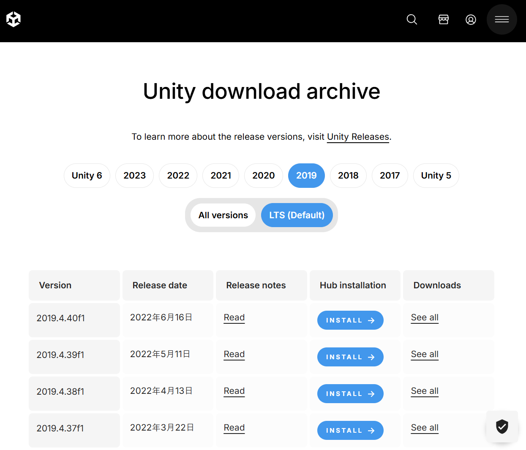See all downloads for 2019.4.37f1

coord(425,428)
